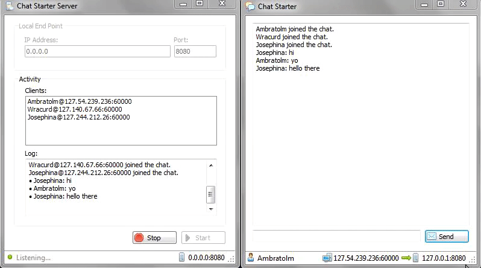Click the log scrollbar thumb
The height and width of the screenshot is (268, 481).
pos(211,194)
